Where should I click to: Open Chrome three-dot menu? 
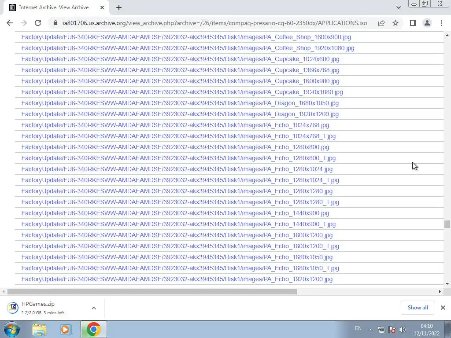[441, 23]
